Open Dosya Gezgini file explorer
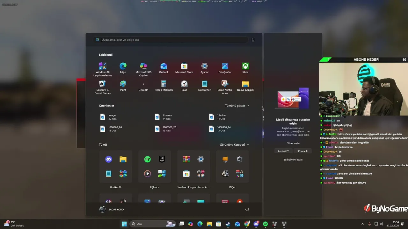The width and height of the screenshot is (408, 229). pyautogui.click(x=245, y=86)
